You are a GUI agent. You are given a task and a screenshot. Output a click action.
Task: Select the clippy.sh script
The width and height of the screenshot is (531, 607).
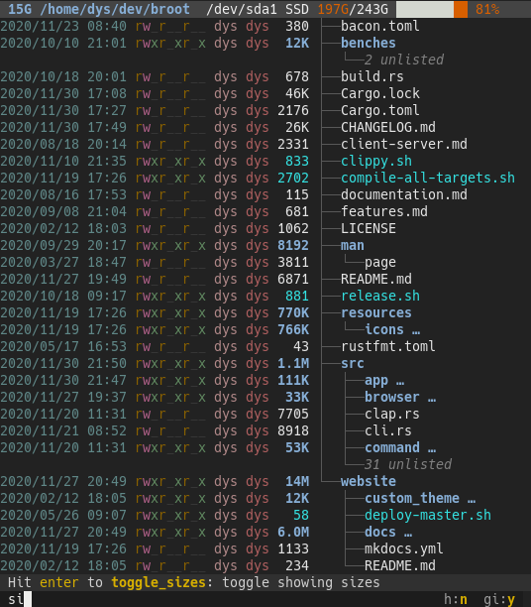click(x=375, y=161)
